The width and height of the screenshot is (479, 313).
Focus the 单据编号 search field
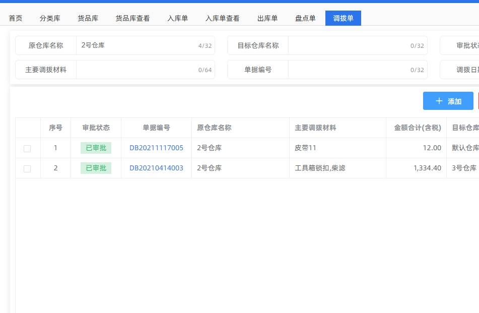click(x=348, y=70)
